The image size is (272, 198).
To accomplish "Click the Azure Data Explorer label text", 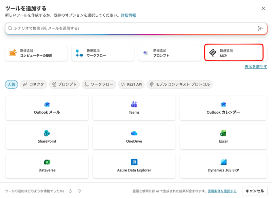I will click(x=134, y=170).
